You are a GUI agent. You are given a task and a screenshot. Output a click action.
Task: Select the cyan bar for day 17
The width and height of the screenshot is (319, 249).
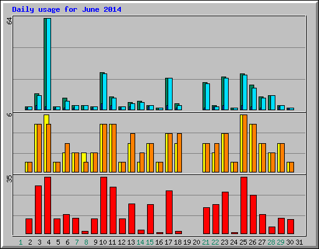[x=170, y=94]
